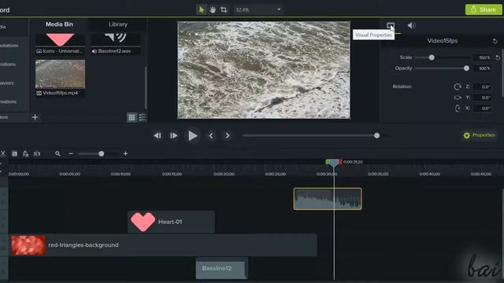Select the Video15fps.mp4 thumbnail in Media Bin
This screenshot has height=283, width=504.
(60, 74)
